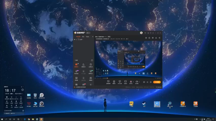The image size is (216, 121).
Task: Toggle the preview eye icon beside settings gear
Action: [x=147, y=82]
